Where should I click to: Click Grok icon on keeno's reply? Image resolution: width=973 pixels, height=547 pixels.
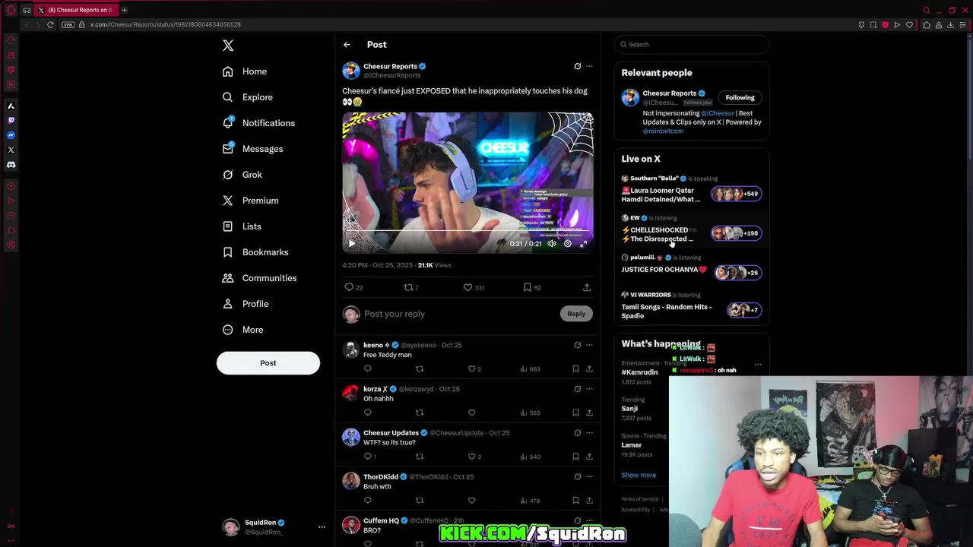[578, 345]
